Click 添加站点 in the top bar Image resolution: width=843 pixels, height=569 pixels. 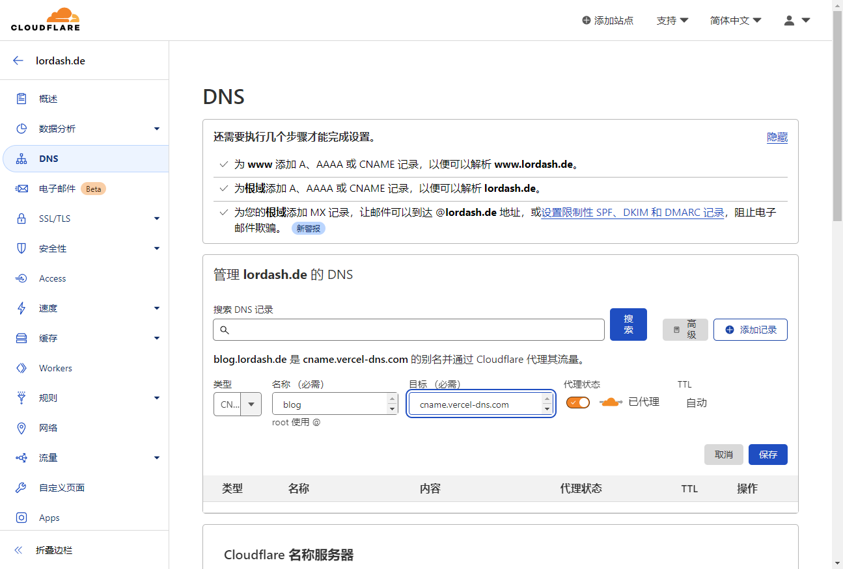click(607, 21)
